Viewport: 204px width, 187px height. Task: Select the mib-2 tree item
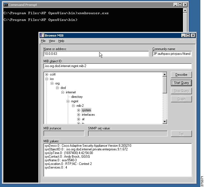point(80,106)
